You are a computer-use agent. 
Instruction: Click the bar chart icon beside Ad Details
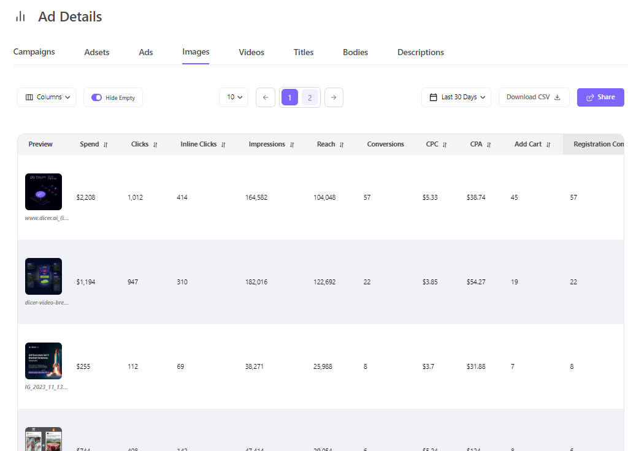20,17
